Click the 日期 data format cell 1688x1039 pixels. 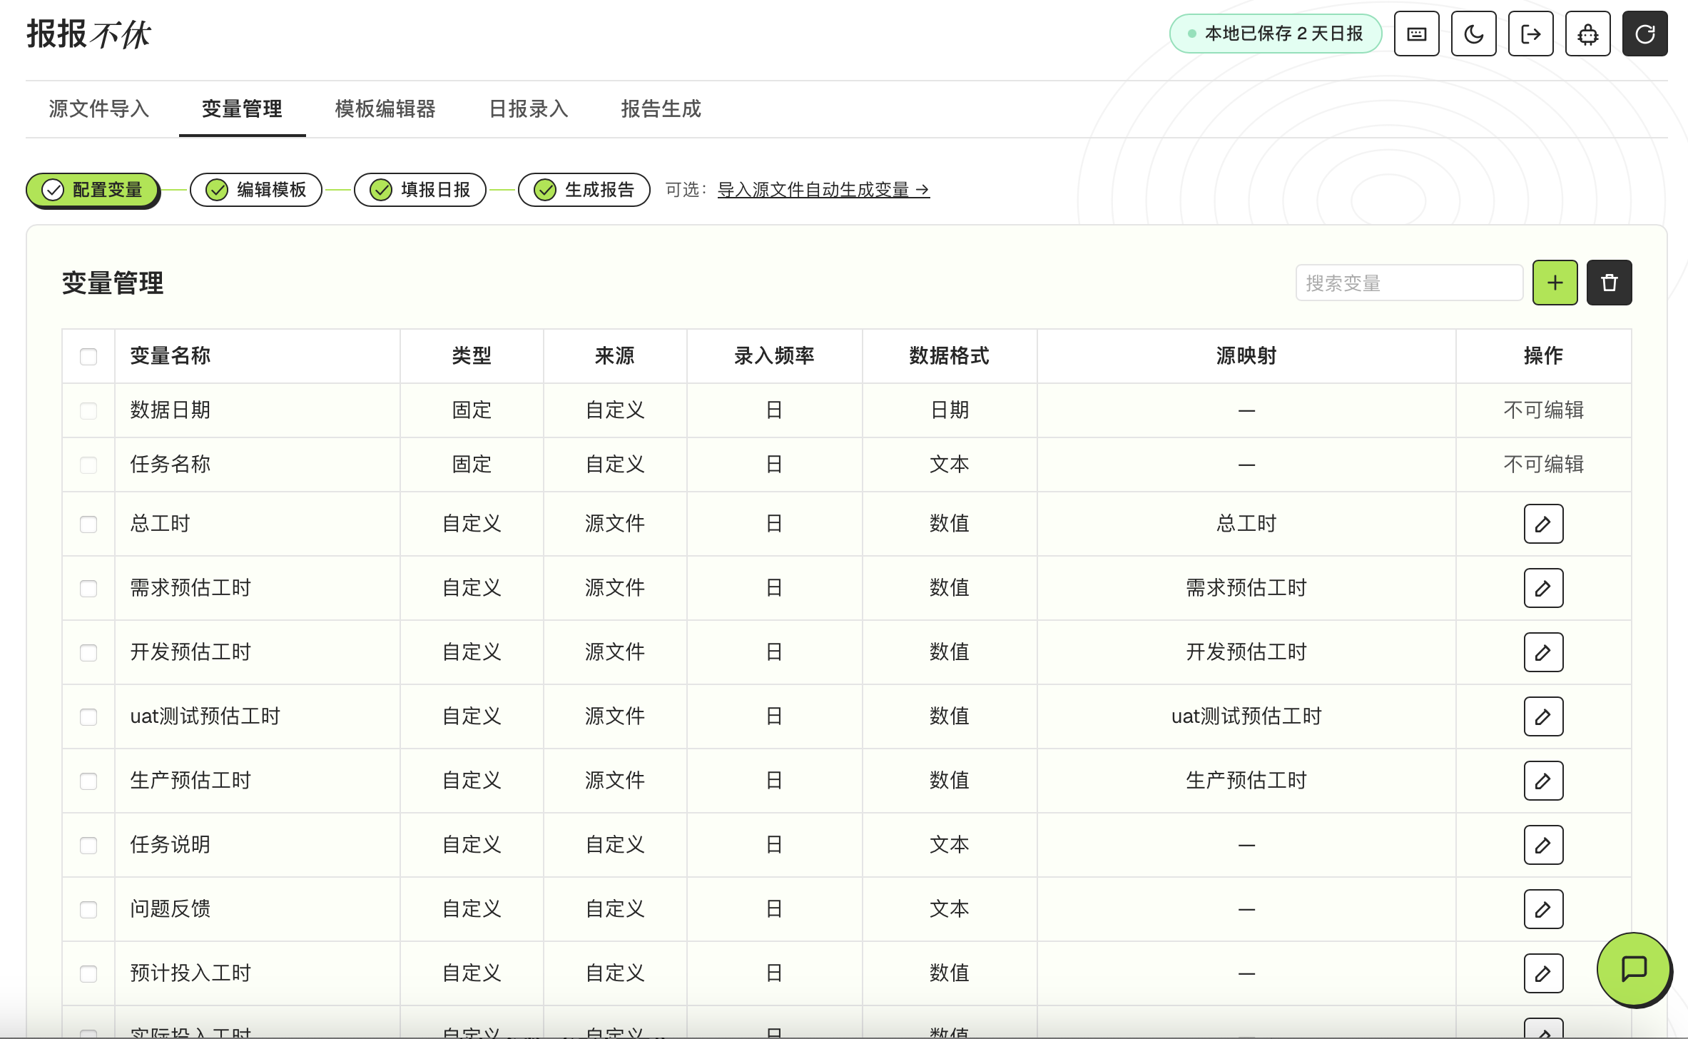click(949, 410)
